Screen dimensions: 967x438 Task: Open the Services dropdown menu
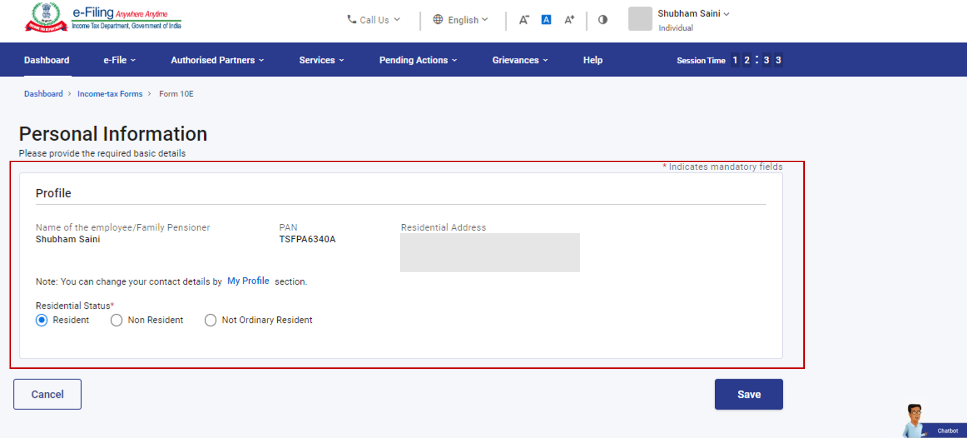(x=321, y=60)
